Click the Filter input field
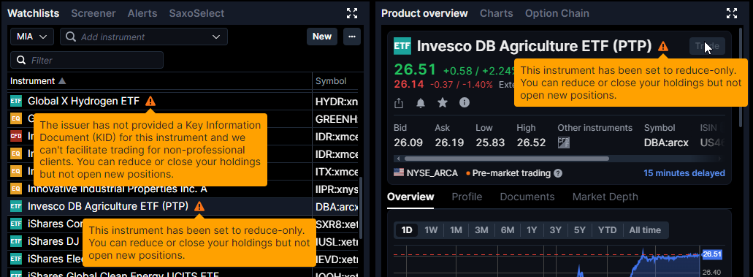753x277 pixels. pyautogui.click(x=87, y=60)
